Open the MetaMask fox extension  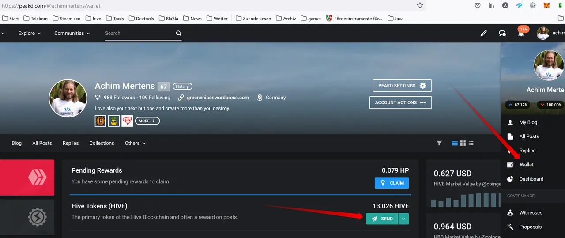tap(547, 6)
